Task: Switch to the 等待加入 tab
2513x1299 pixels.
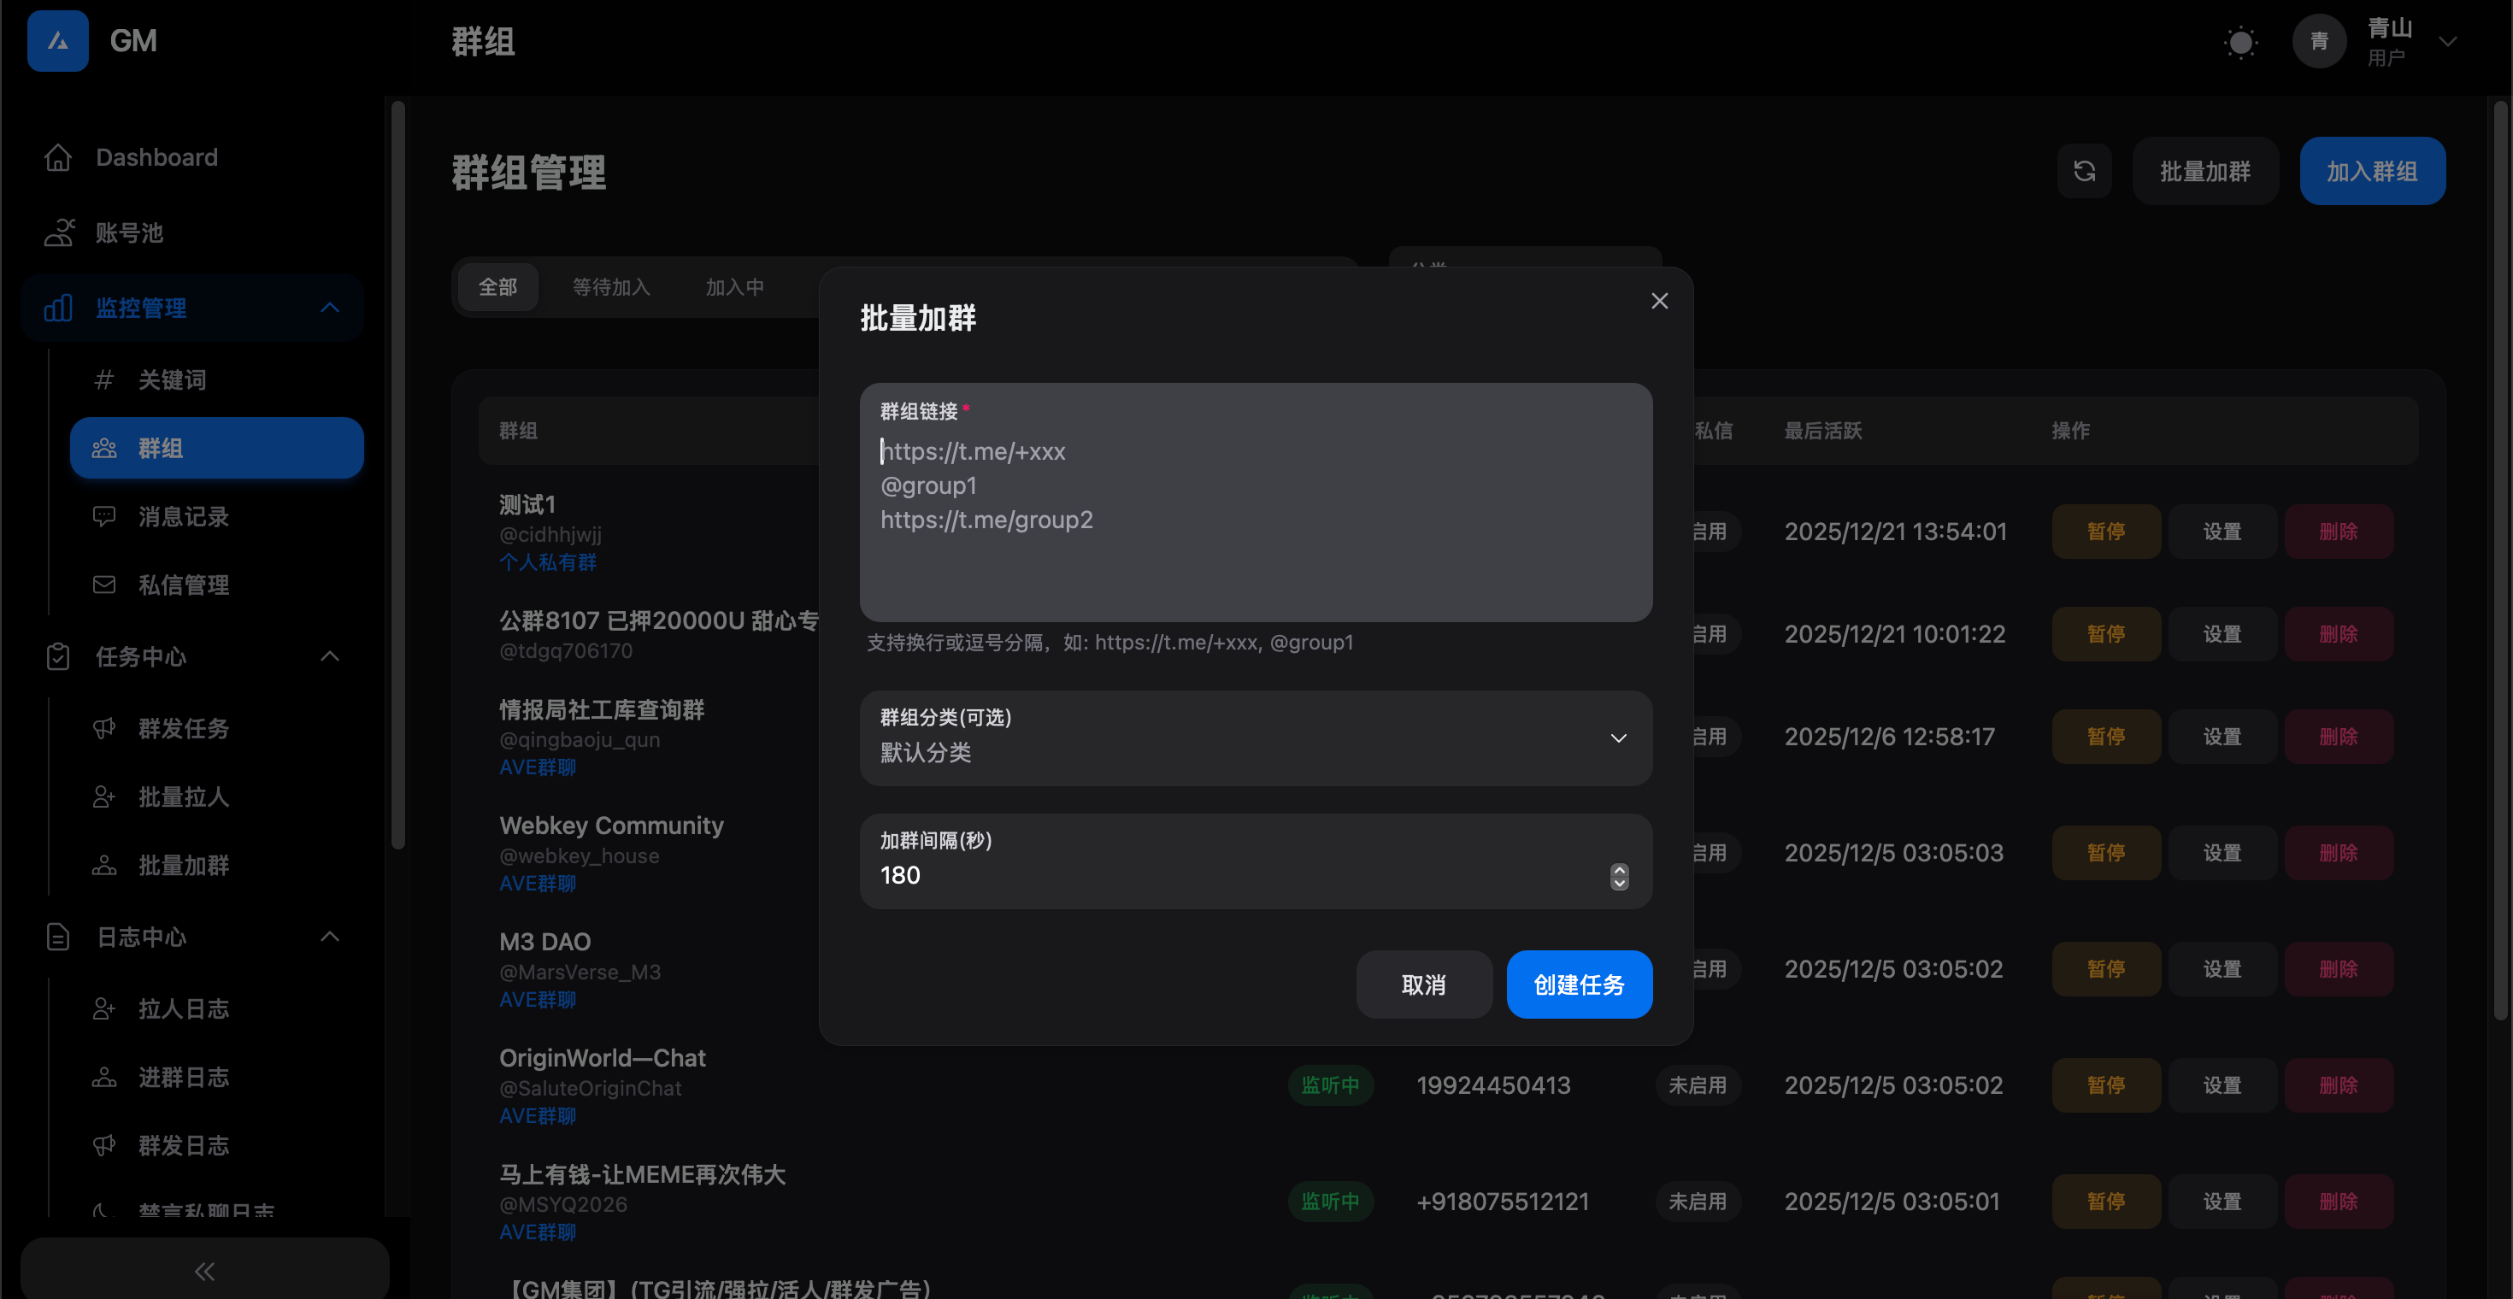Action: pos(612,286)
